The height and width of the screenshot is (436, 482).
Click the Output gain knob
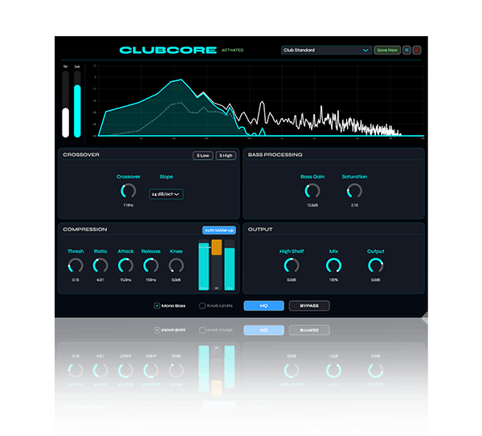pos(376,266)
